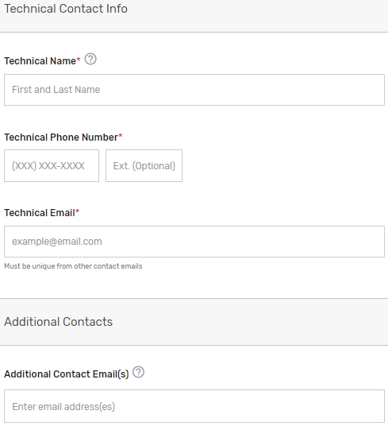Click the red required asterisk after Technical Name
Viewport: 388px width, 426px height.
point(79,60)
